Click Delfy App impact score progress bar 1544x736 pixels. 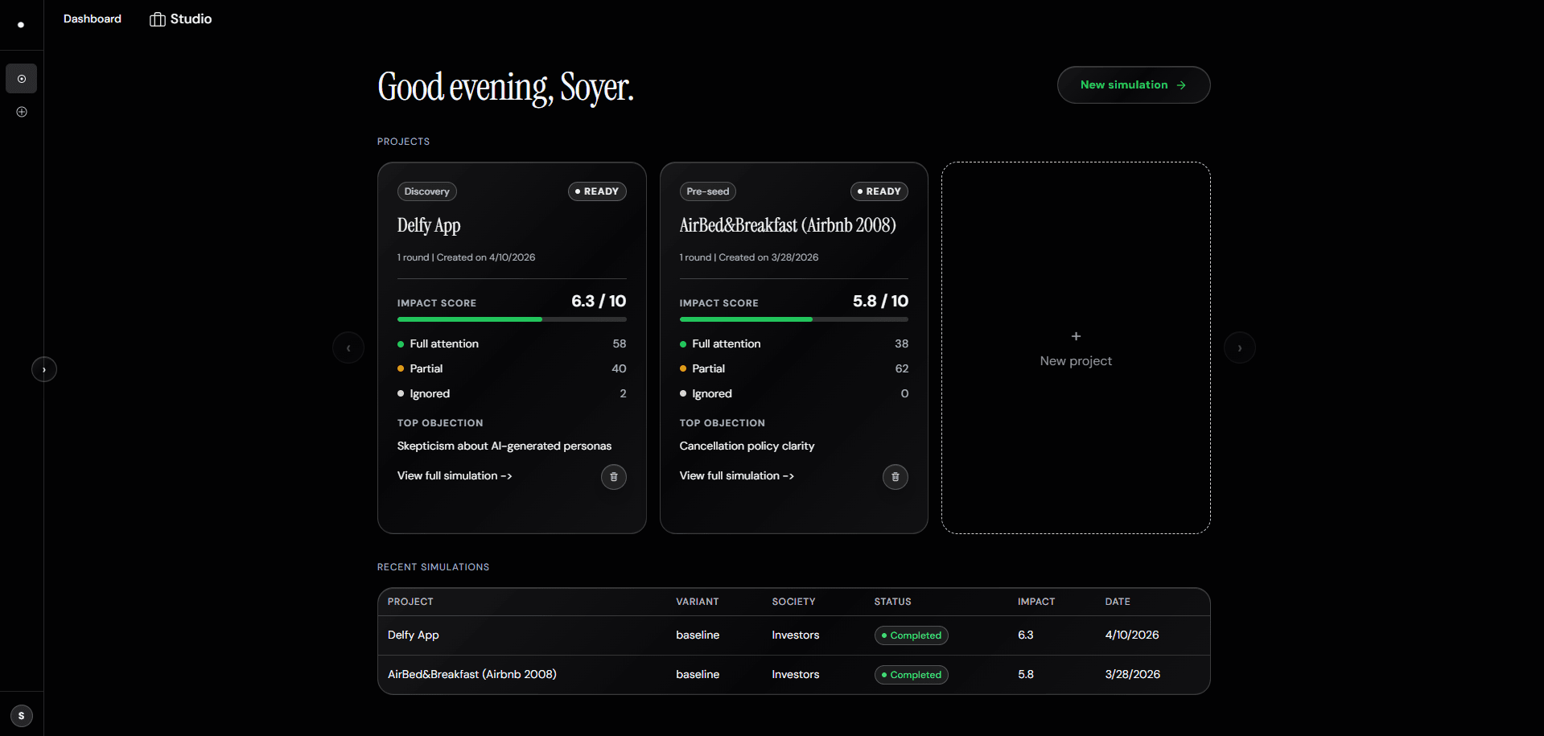pos(512,319)
